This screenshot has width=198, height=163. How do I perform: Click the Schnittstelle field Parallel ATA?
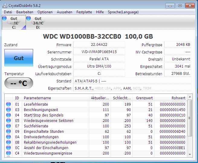click(99, 59)
